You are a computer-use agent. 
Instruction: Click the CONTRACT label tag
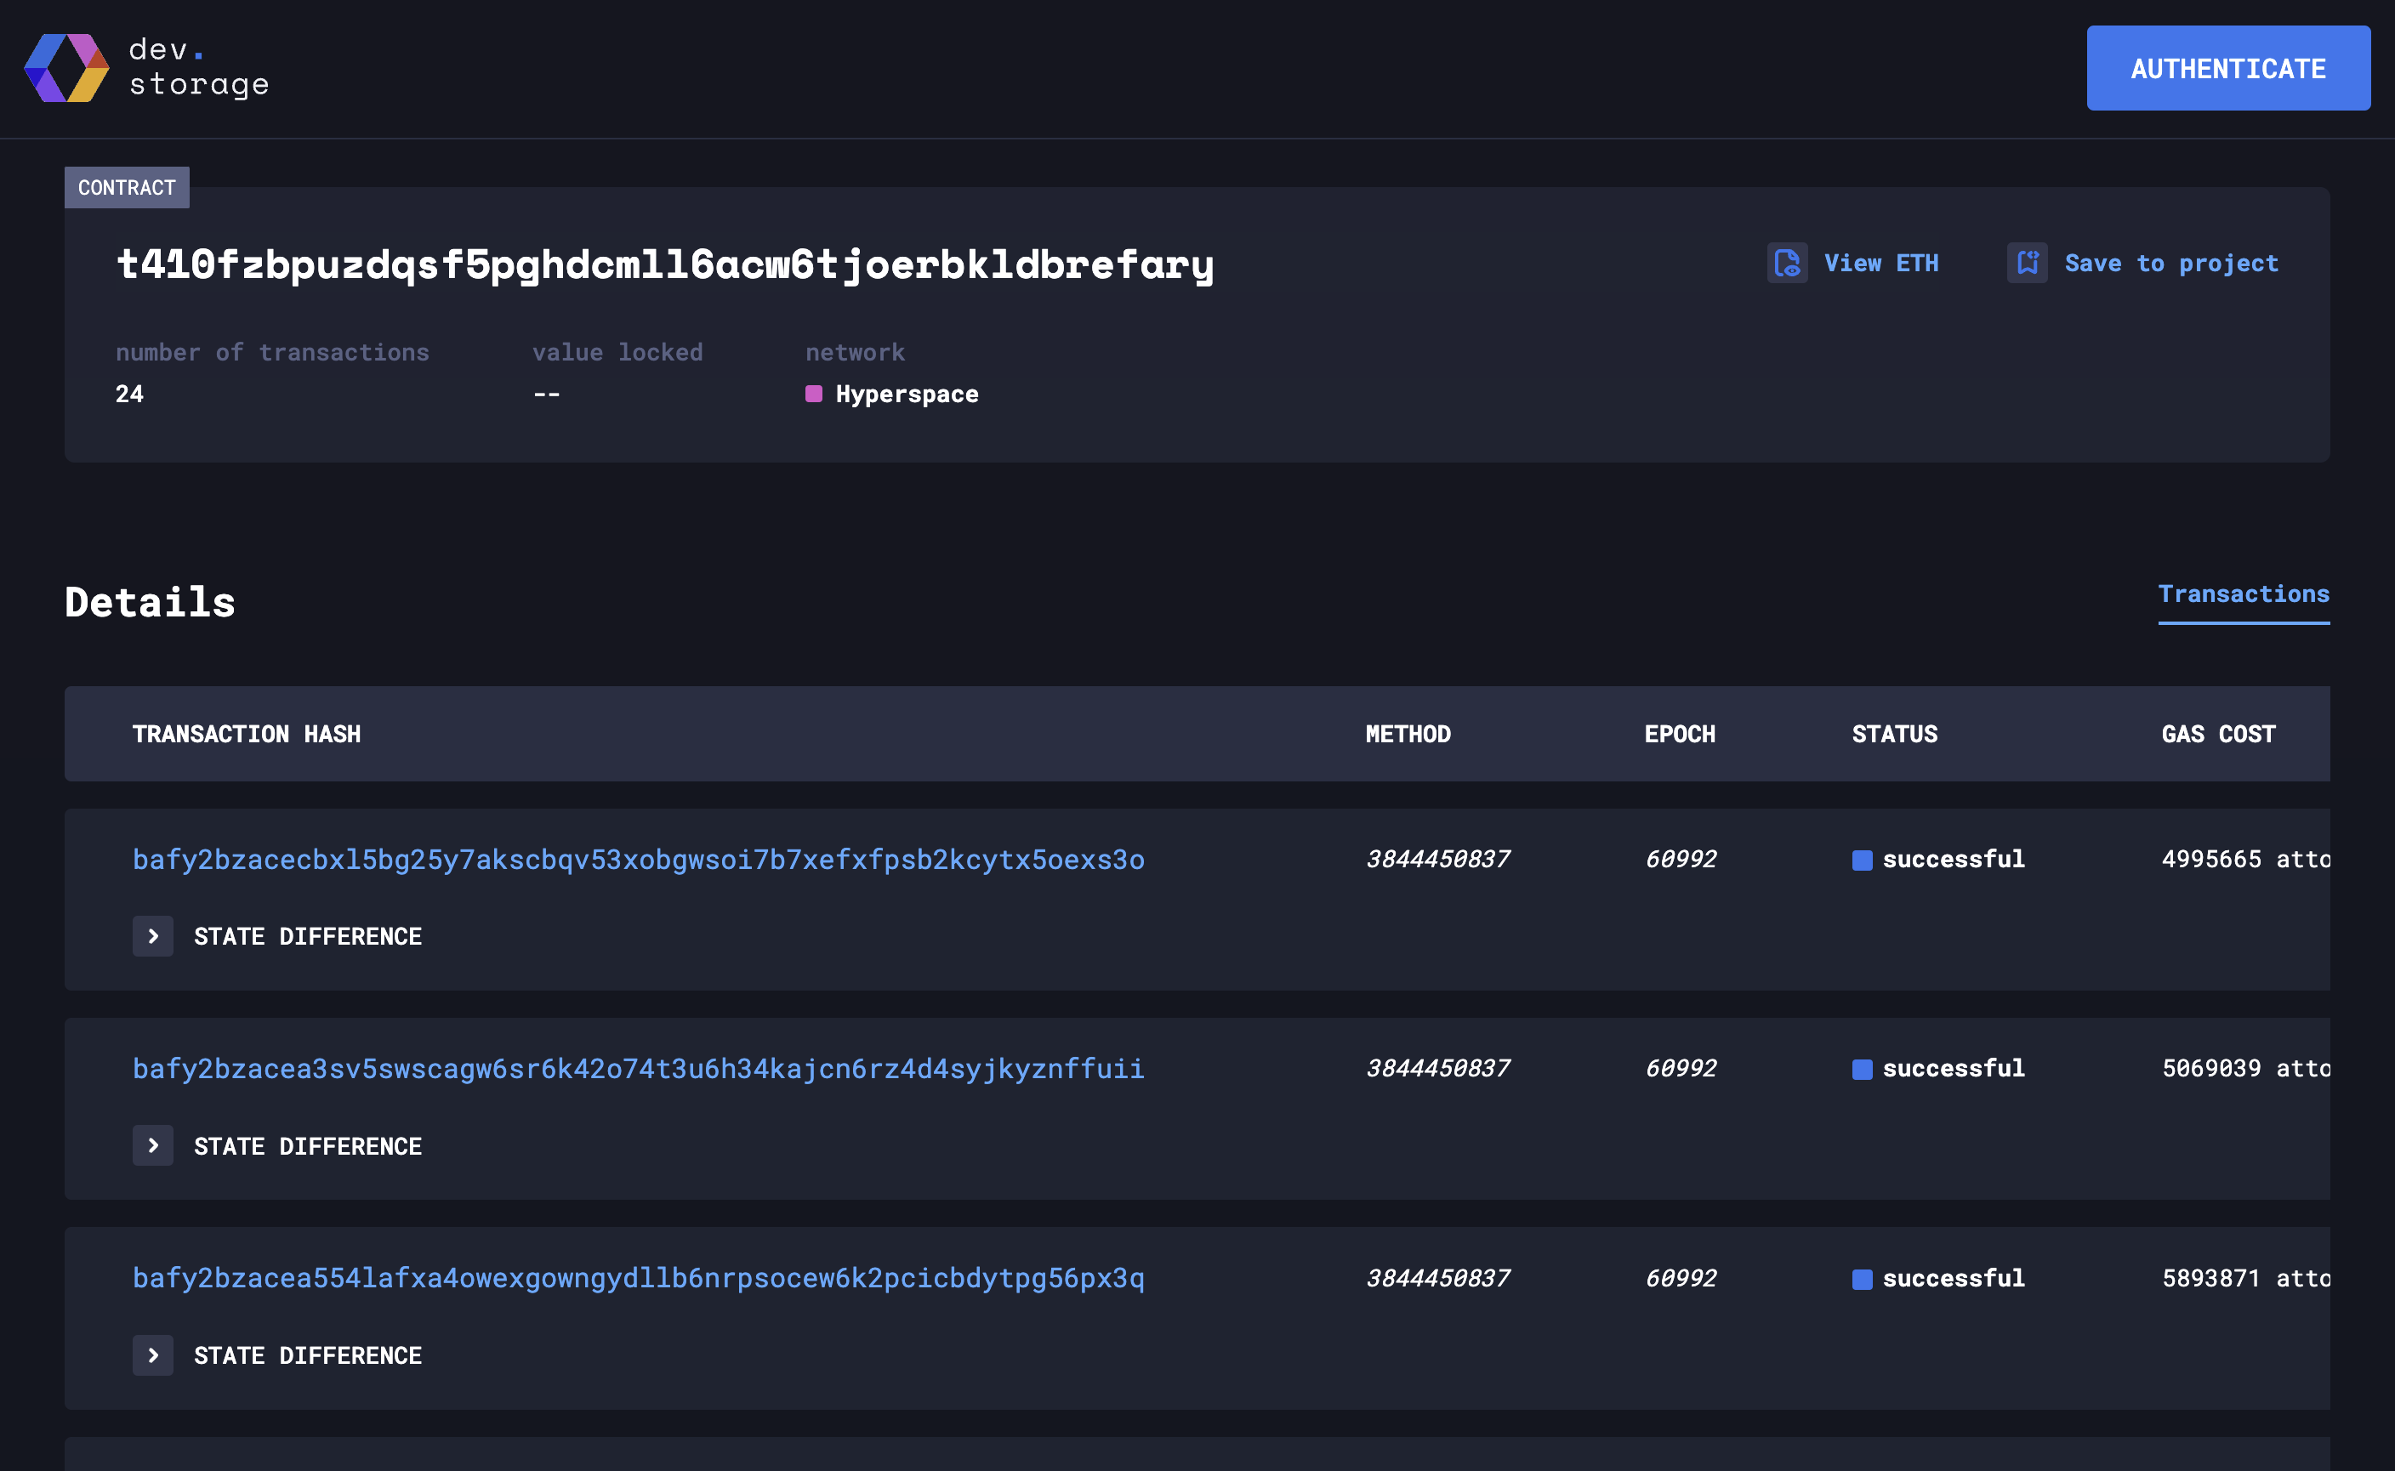pyautogui.click(x=127, y=188)
